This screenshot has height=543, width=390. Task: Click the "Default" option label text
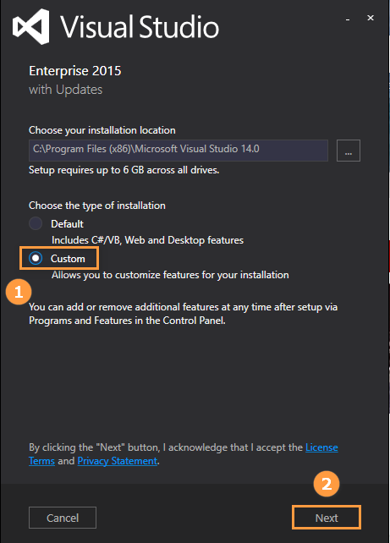[67, 224]
